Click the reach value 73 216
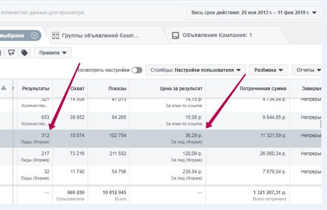Image resolution: width=327 pixels, height=210 pixels. (77, 153)
